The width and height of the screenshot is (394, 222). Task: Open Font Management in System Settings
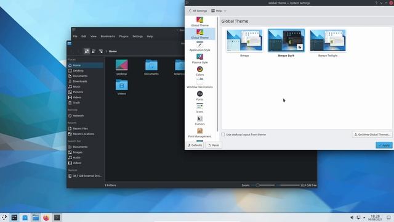pos(199,133)
